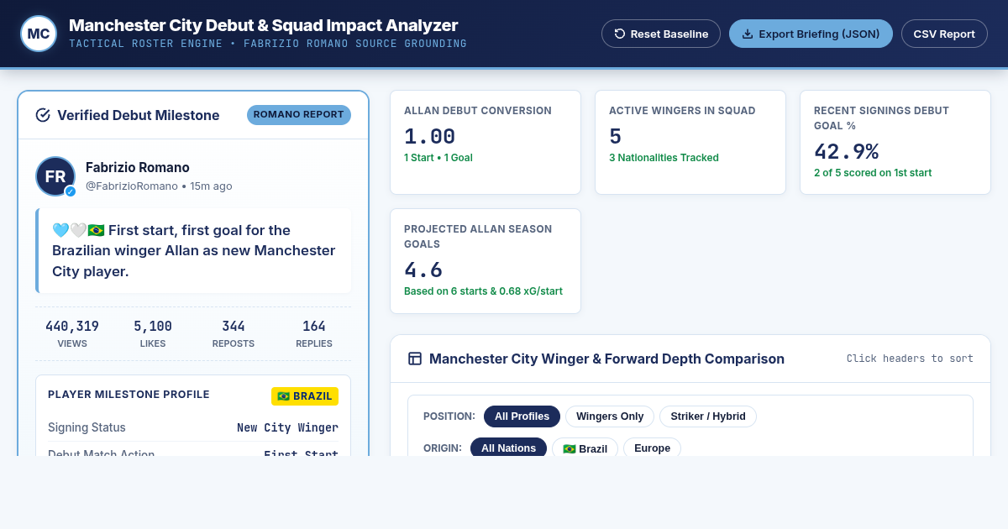This screenshot has width=1008, height=529.
Task: Click the 344 reposts stat
Action: click(x=234, y=333)
